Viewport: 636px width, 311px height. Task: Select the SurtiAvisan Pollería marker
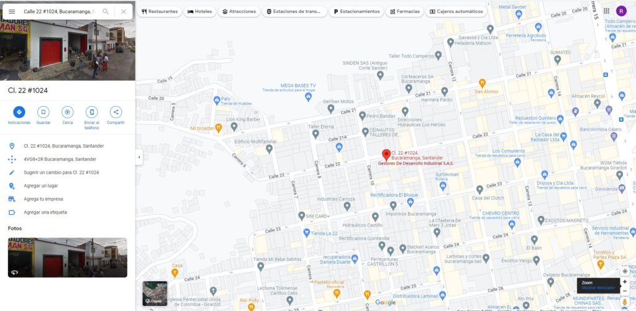[442, 186]
